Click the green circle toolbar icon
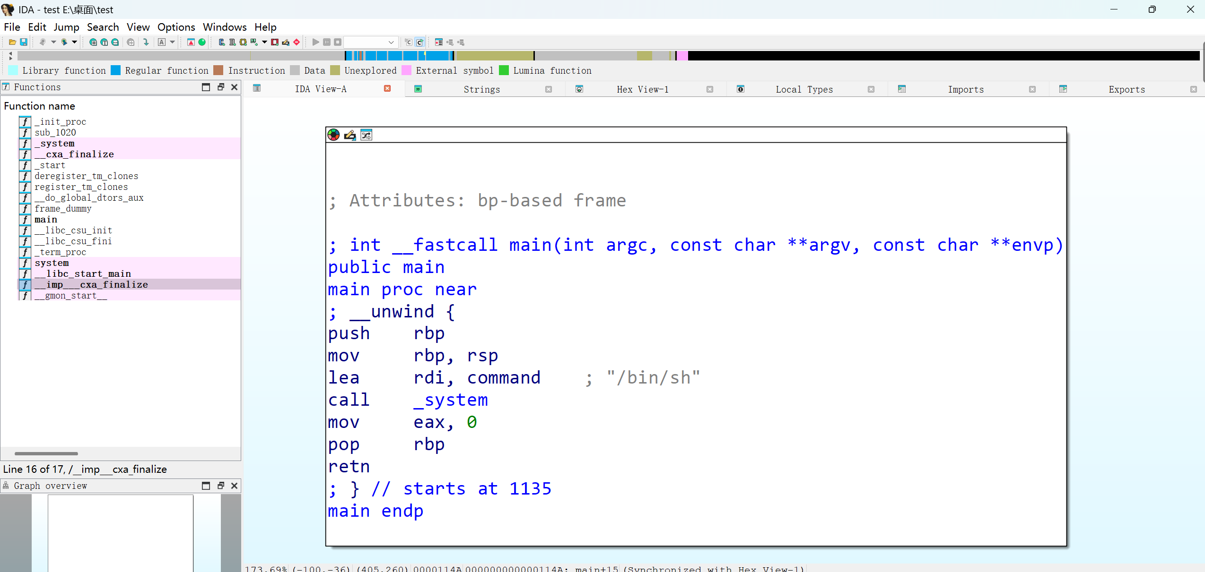 point(202,42)
